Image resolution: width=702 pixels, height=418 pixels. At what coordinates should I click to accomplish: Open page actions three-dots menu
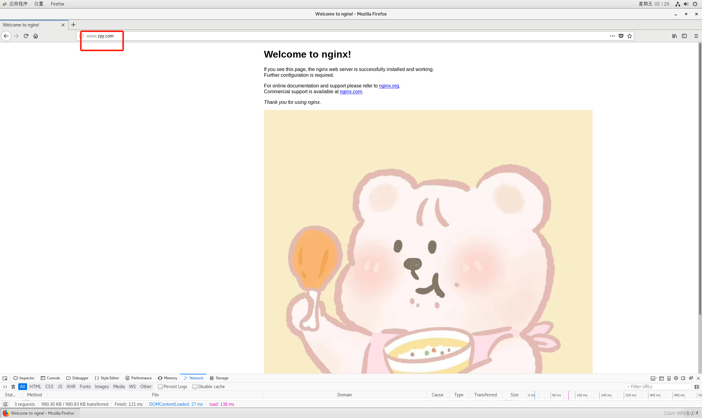click(x=612, y=36)
